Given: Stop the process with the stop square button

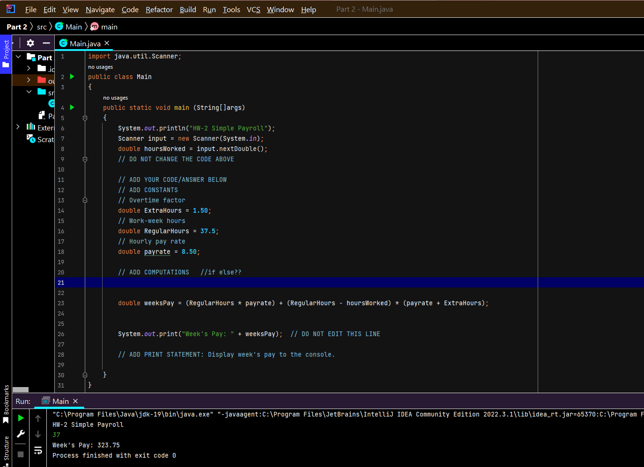Looking at the screenshot, I should point(21,454).
